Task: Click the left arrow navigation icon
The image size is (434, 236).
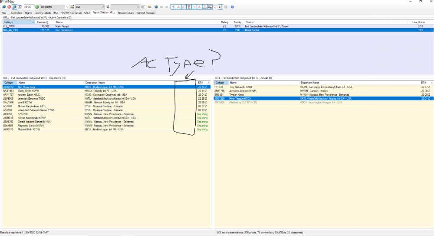Action: pos(161,7)
